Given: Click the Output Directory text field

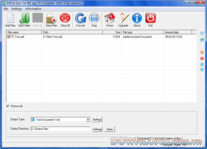Looking at the screenshot, I should click(x=61, y=129).
